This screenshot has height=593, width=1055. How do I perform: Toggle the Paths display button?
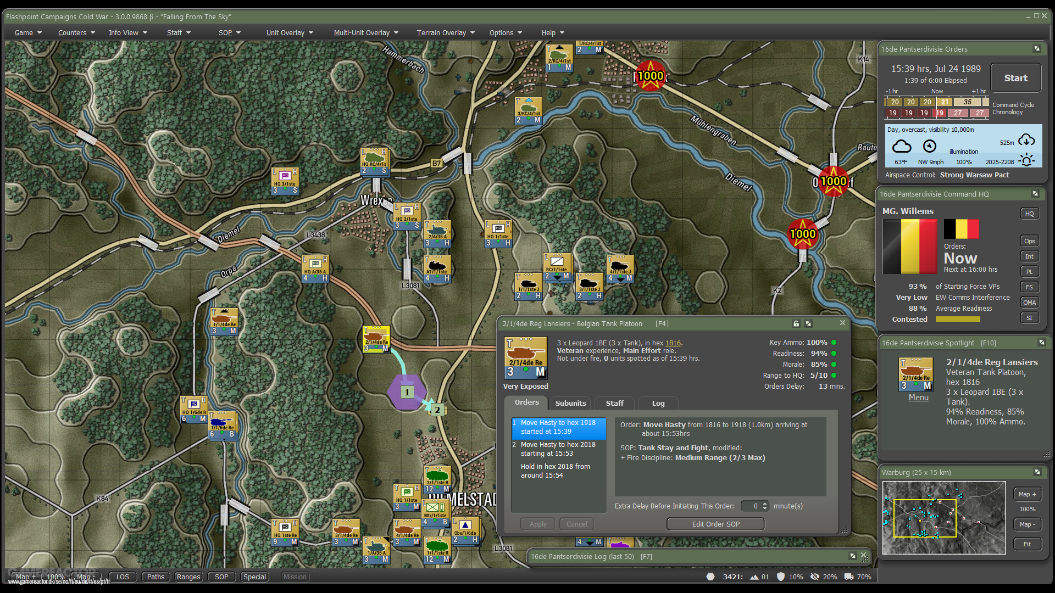pyautogui.click(x=156, y=577)
